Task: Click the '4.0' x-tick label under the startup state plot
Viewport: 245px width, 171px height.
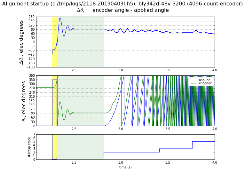Action: tap(215, 162)
